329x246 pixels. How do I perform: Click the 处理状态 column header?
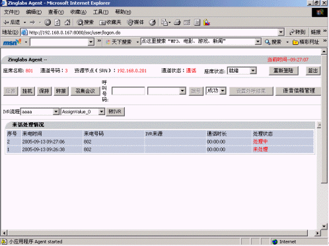point(263,134)
